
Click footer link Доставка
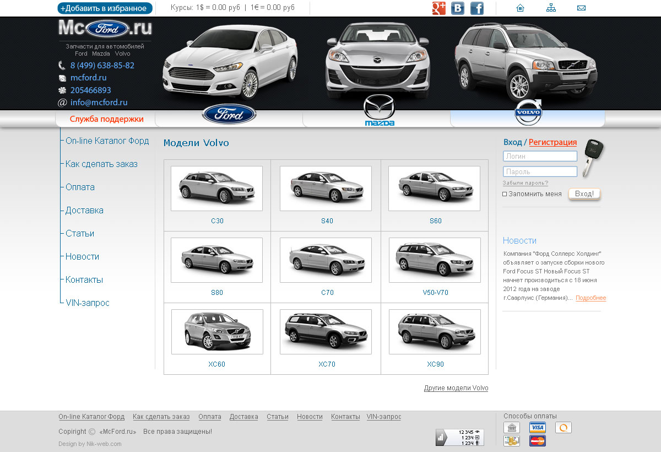click(243, 417)
